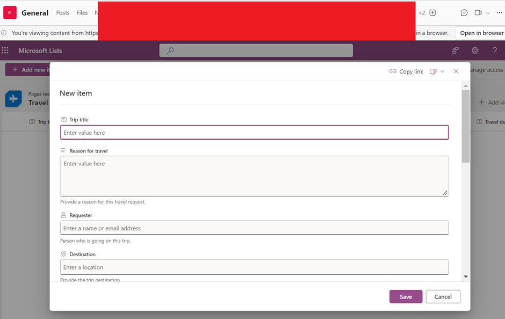
Task: Click the form scroll up arrow
Action: (466, 85)
